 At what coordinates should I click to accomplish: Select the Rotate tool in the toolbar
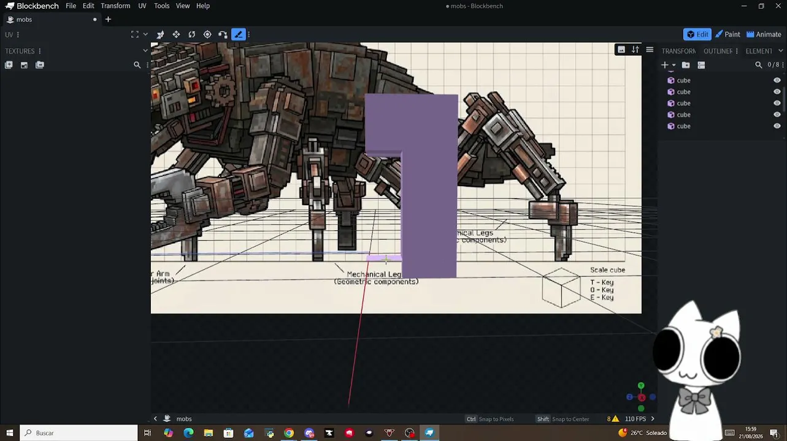[192, 34]
